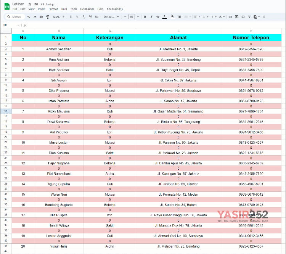Open the Edit menu
286x254 pixels.
[23, 9]
